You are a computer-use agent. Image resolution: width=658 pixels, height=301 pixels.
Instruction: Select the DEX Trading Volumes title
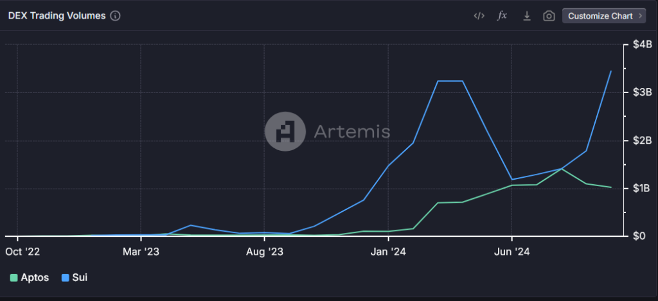pos(57,16)
